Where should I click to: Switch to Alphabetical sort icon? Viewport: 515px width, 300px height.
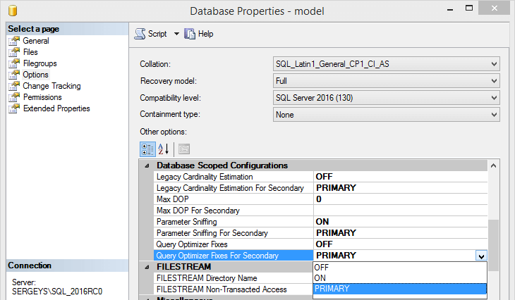[163, 149]
